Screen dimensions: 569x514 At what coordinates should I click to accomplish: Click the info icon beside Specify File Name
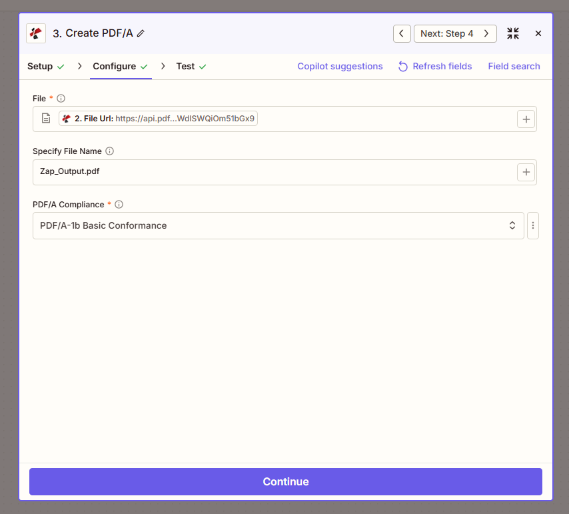(x=110, y=151)
